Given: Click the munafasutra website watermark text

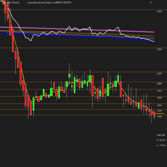Looking at the screenshot, I should point(42,3).
